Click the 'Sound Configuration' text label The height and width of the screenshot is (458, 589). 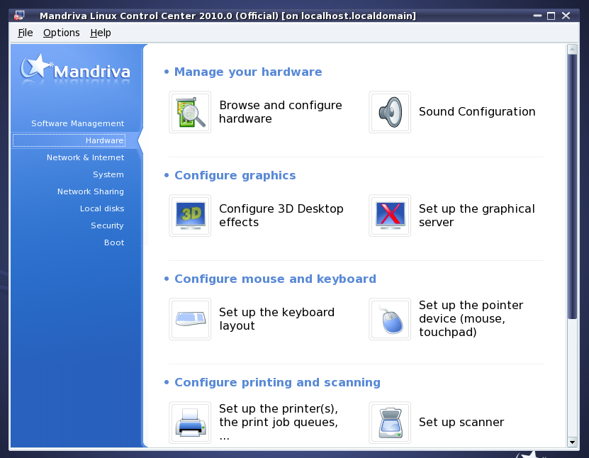(477, 111)
